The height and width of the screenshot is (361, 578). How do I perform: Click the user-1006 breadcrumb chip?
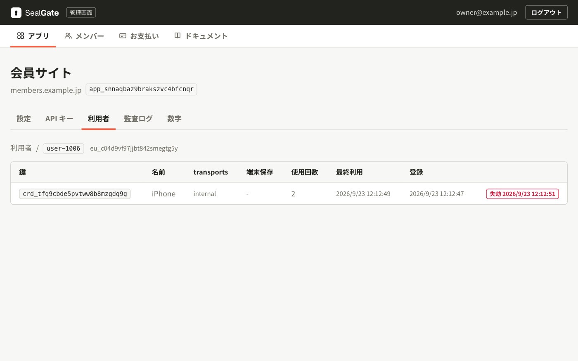coord(63,149)
